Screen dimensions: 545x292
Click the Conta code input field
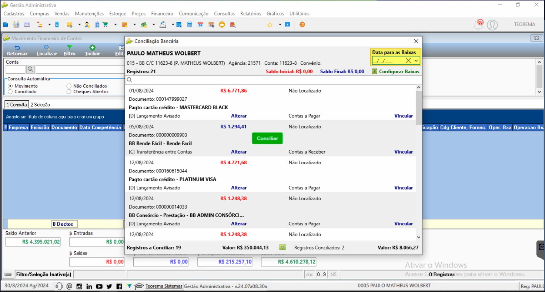tap(16, 69)
